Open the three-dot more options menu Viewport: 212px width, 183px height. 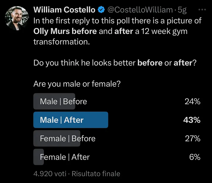click(x=202, y=10)
